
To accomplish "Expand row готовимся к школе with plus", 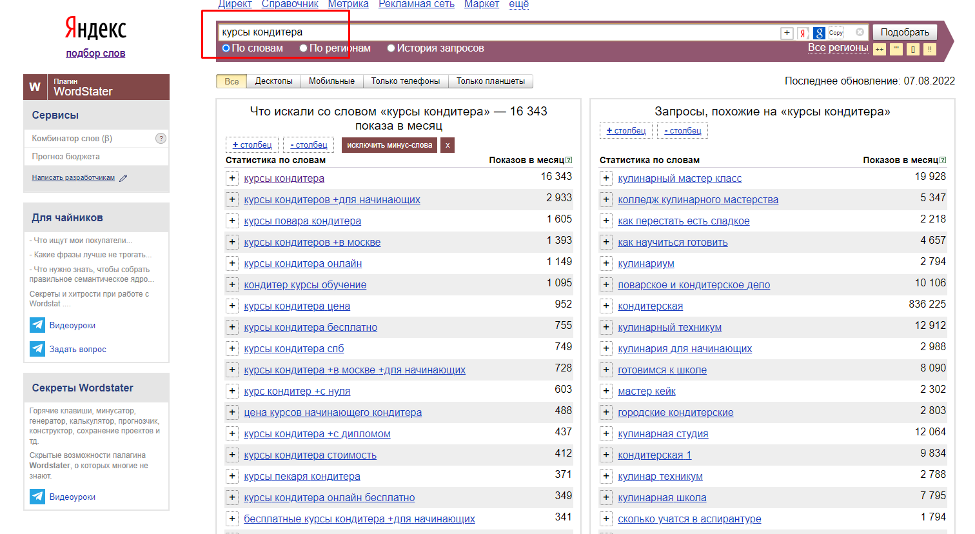I will tap(606, 370).
